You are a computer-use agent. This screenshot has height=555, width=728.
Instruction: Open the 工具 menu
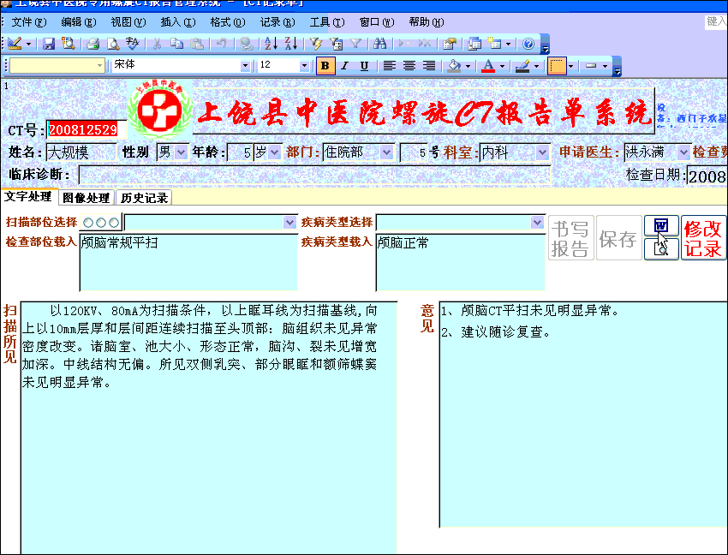[327, 21]
